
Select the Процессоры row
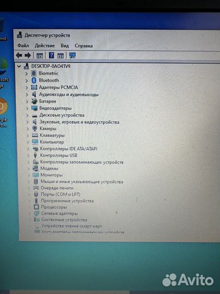coord(54,207)
